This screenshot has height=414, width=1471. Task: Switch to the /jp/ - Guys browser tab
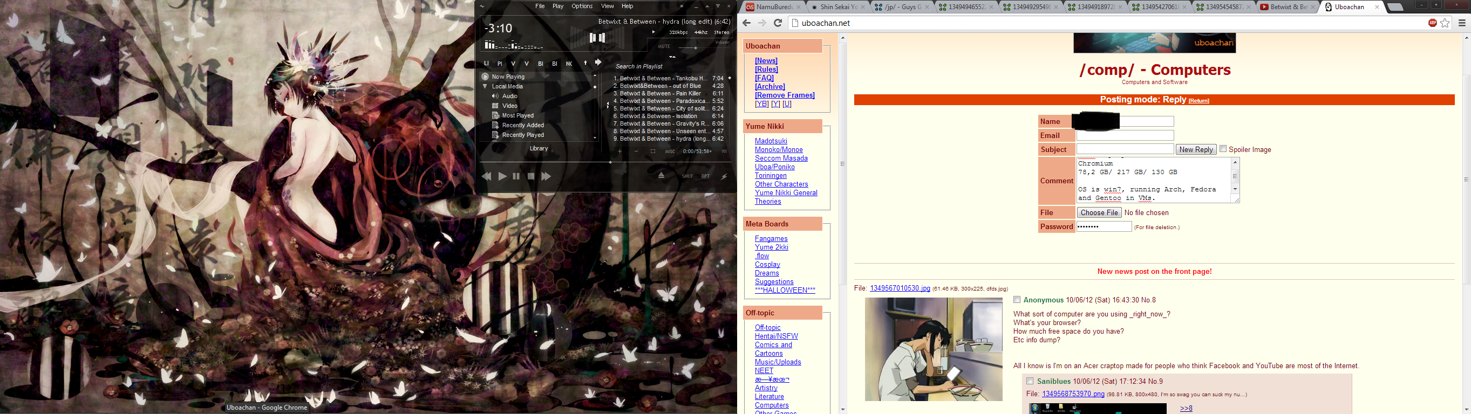coord(902,8)
